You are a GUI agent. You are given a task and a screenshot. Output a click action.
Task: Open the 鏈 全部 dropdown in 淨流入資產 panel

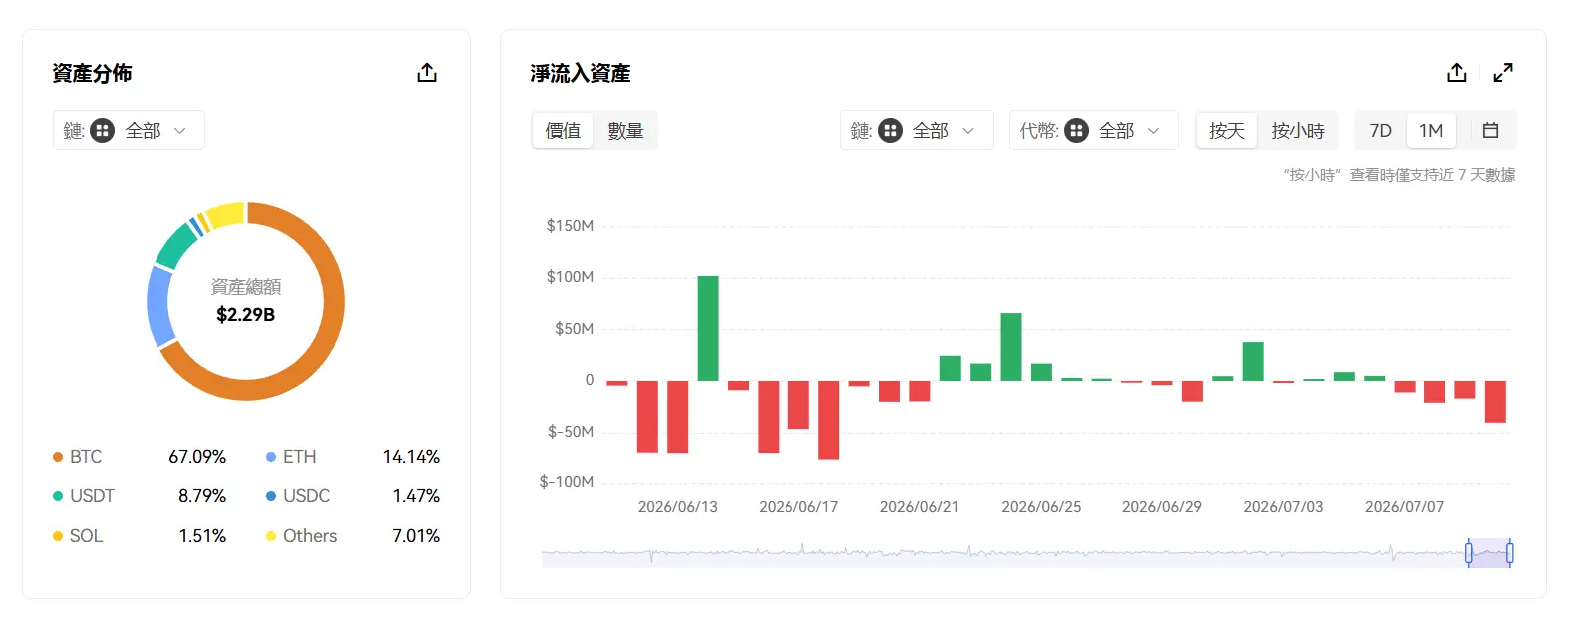point(916,131)
